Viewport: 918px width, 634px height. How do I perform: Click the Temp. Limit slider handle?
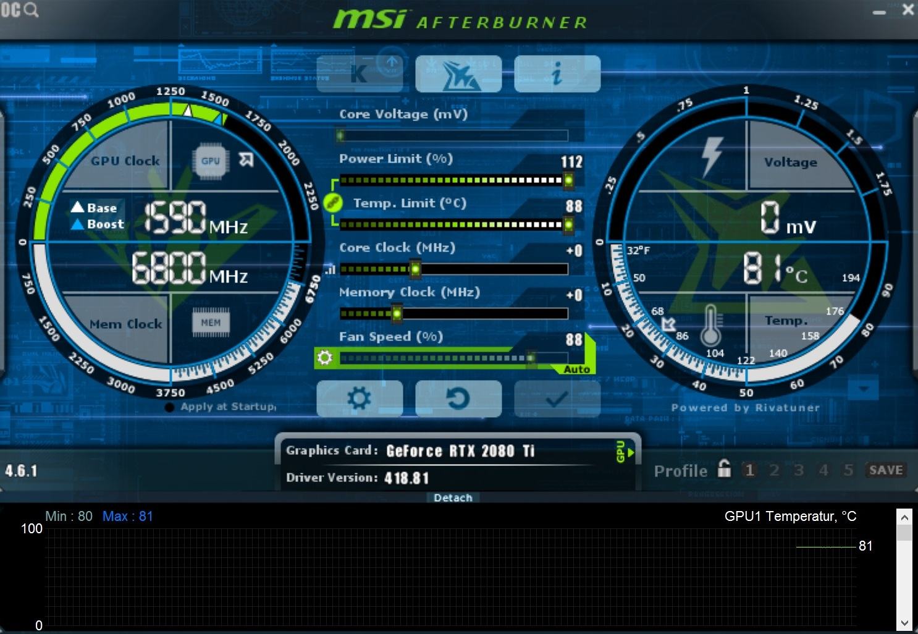[568, 224]
